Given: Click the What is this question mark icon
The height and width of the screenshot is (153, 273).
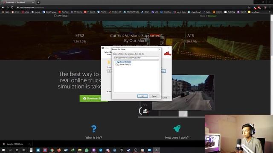Looking at the screenshot, I should click(x=94, y=129).
